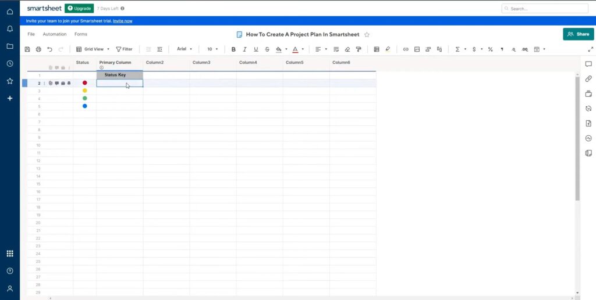Toggle bold formatting
Image resolution: width=596 pixels, height=300 pixels.
(x=234, y=49)
